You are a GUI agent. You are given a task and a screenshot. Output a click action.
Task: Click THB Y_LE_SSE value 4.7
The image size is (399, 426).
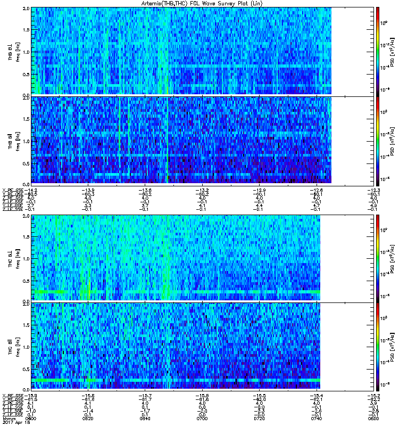coord(316,206)
